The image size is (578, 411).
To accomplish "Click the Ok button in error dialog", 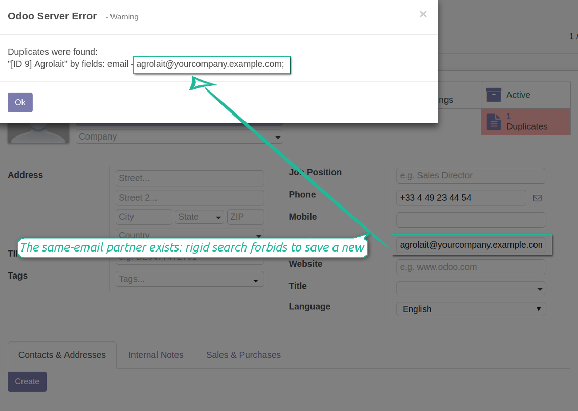I will (20, 102).
